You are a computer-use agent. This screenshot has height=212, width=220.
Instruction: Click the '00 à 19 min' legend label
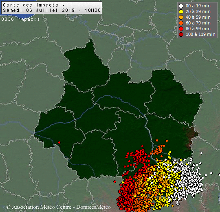pos(198,6)
